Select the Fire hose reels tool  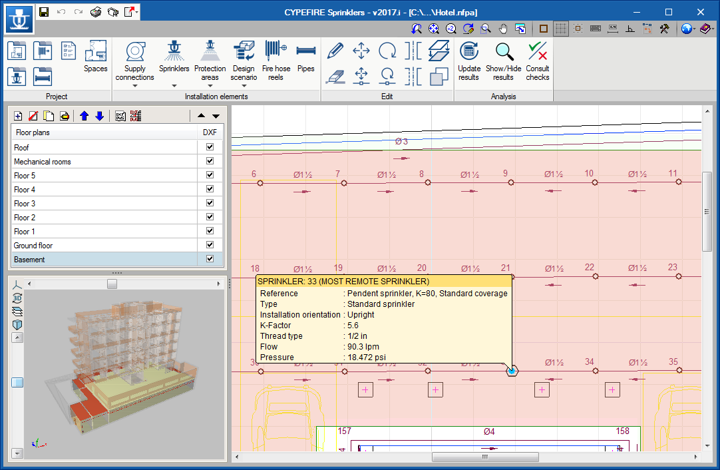click(275, 52)
